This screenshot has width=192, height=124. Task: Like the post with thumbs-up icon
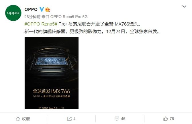pos(166,119)
